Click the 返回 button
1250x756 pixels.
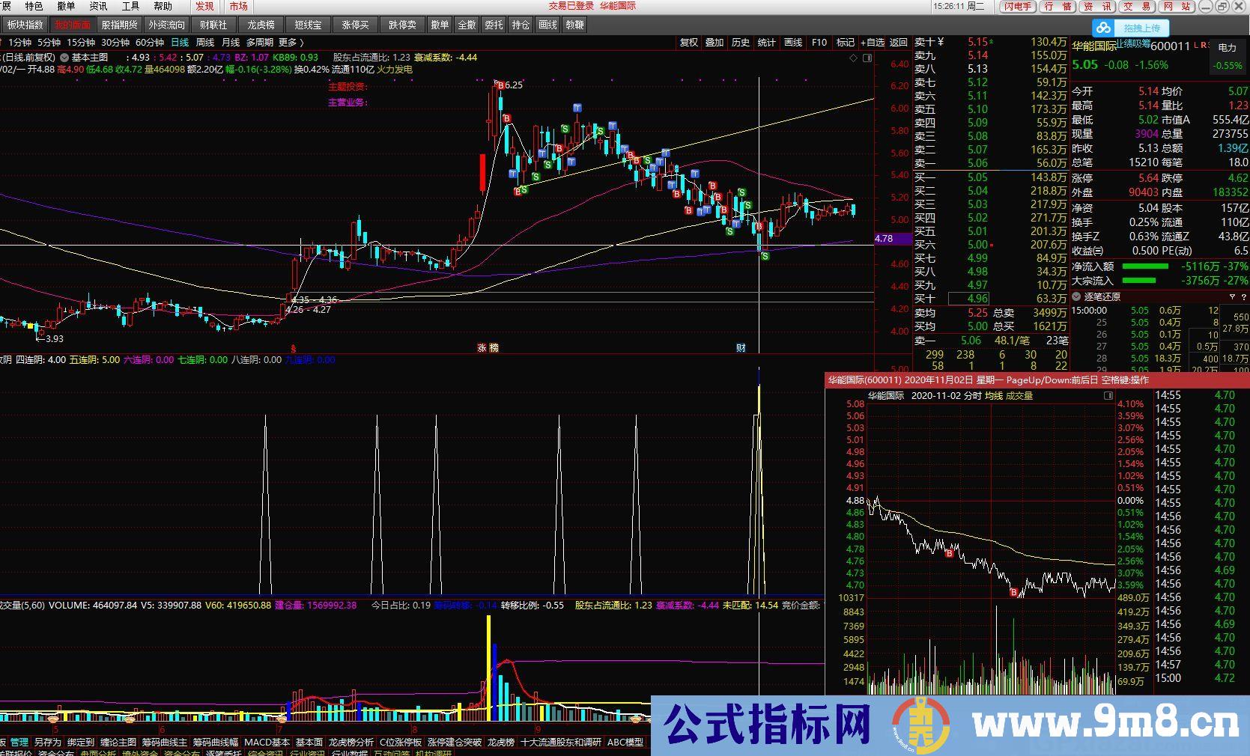899,43
